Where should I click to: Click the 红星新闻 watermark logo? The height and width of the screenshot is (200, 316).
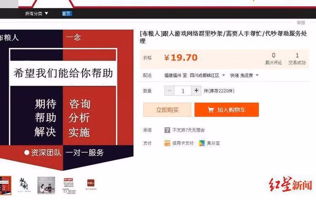click(x=291, y=184)
